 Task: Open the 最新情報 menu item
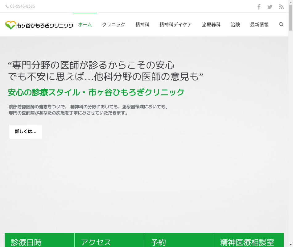(x=259, y=25)
